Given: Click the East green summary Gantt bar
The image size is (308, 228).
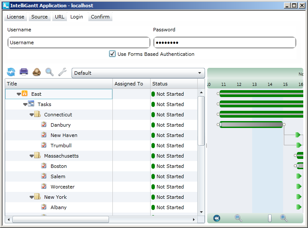Looking at the screenshot, I should click(x=261, y=94).
